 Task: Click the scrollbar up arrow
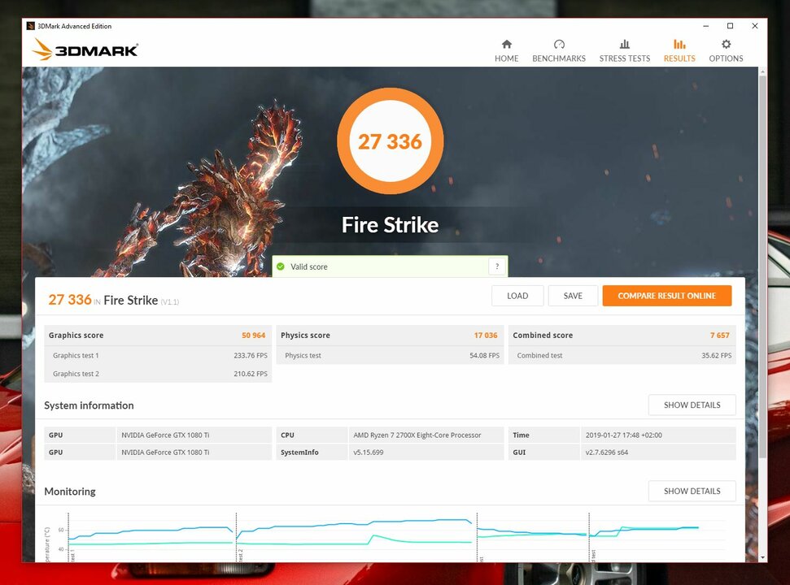point(762,72)
